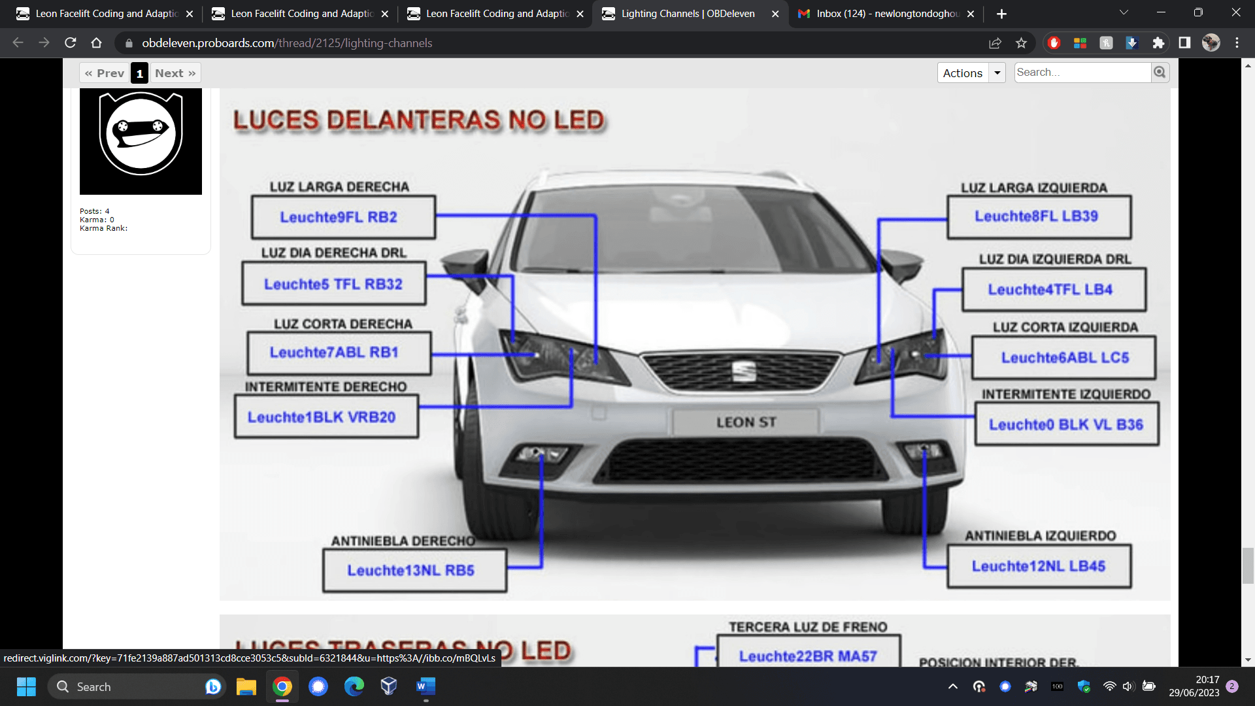Click the Actions button
The image size is (1255, 706).
tap(962, 73)
